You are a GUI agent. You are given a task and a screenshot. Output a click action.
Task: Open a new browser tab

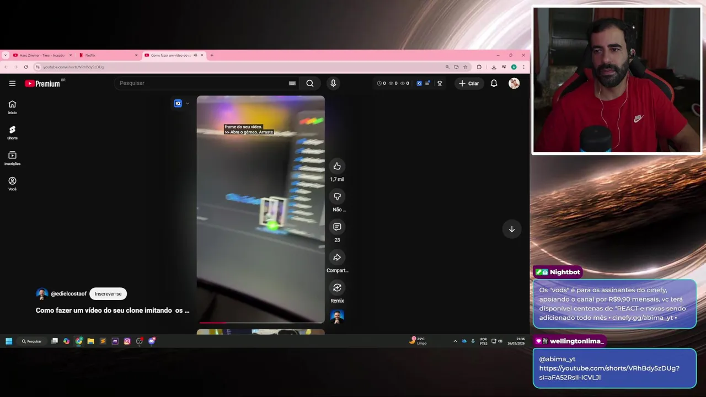(212, 55)
